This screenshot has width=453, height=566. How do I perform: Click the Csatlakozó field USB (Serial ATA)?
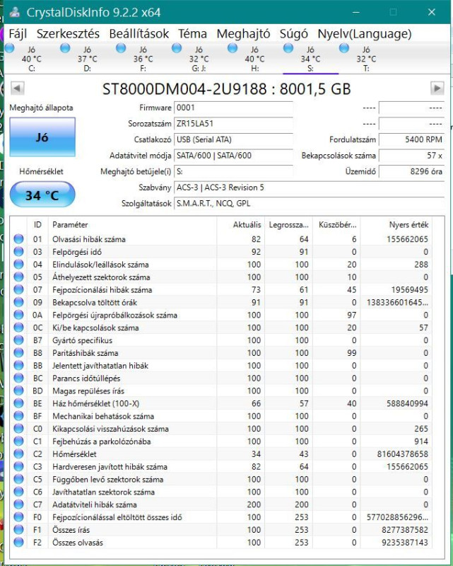click(233, 139)
